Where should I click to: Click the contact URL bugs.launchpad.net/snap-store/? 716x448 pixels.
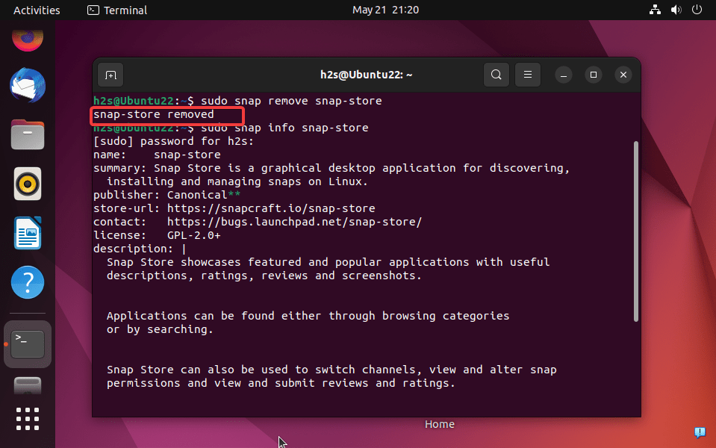coord(294,222)
